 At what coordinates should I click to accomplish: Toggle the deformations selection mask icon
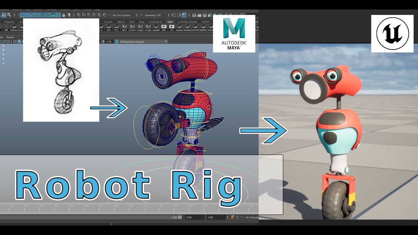tap(43, 15)
